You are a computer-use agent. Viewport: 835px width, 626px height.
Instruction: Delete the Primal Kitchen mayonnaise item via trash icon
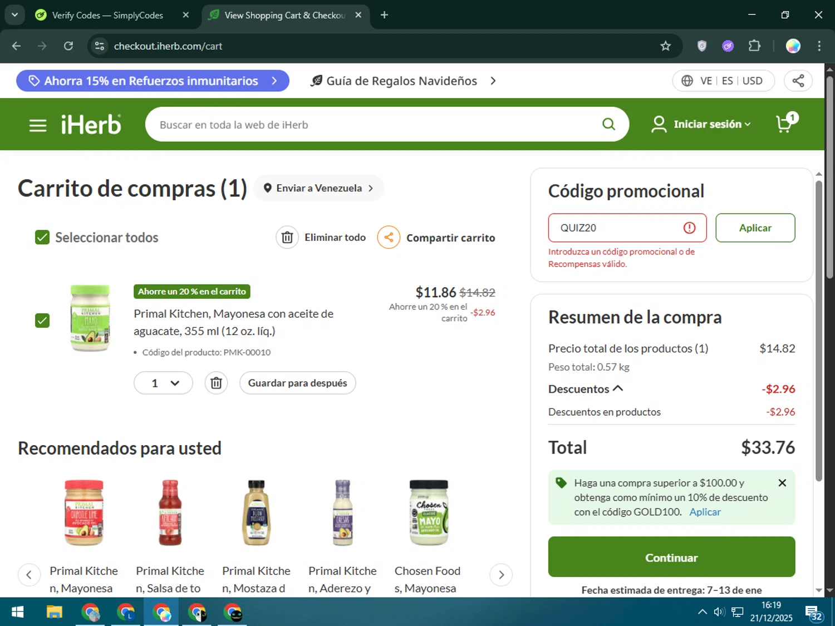pyautogui.click(x=216, y=383)
